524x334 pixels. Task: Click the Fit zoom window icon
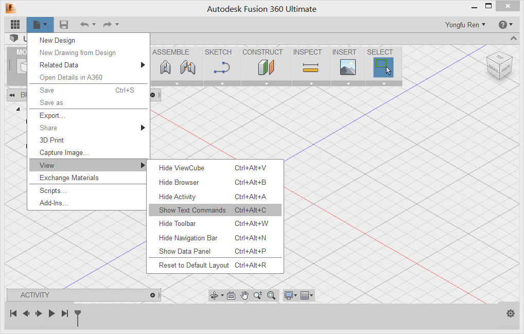(x=271, y=295)
